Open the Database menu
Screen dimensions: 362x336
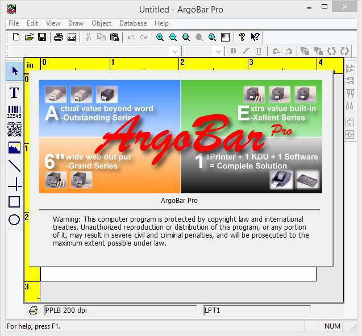132,23
